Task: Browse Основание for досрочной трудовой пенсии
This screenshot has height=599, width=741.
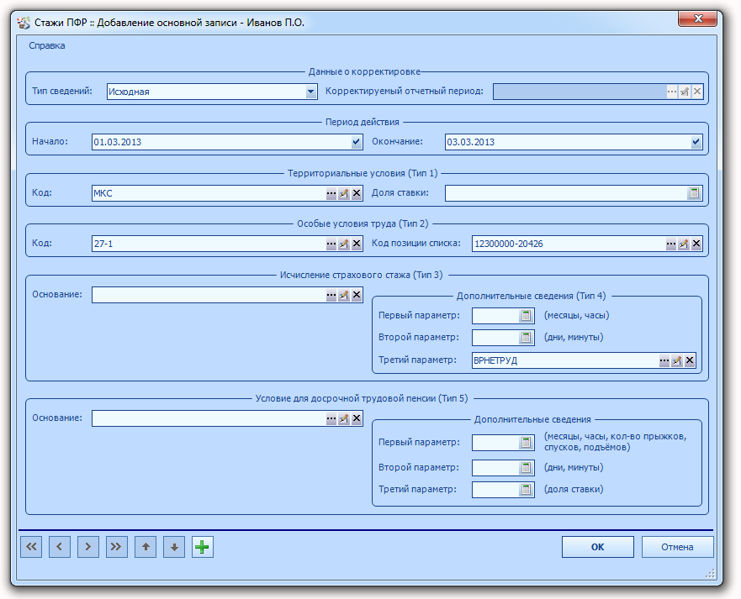Action: (331, 418)
